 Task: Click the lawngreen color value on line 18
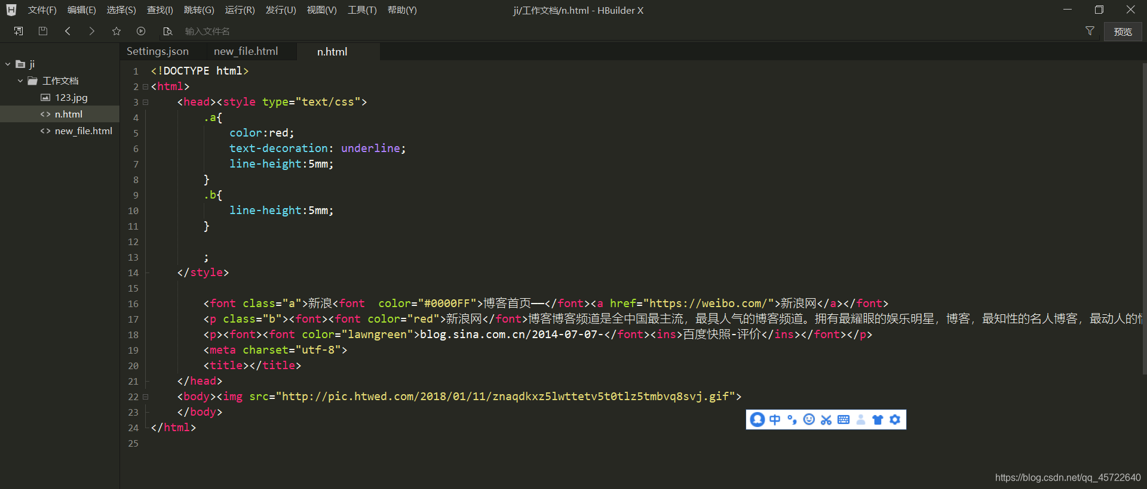pos(377,335)
